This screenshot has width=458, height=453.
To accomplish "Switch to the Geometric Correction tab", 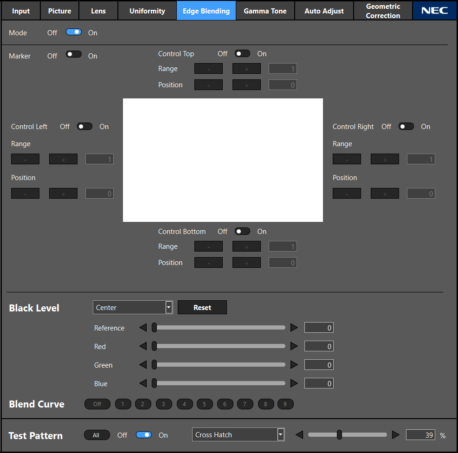I will click(383, 11).
